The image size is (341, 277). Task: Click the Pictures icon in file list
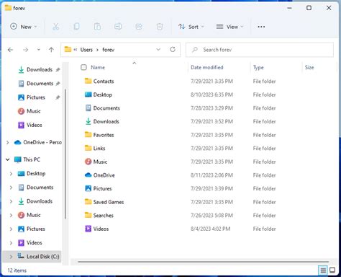click(88, 188)
